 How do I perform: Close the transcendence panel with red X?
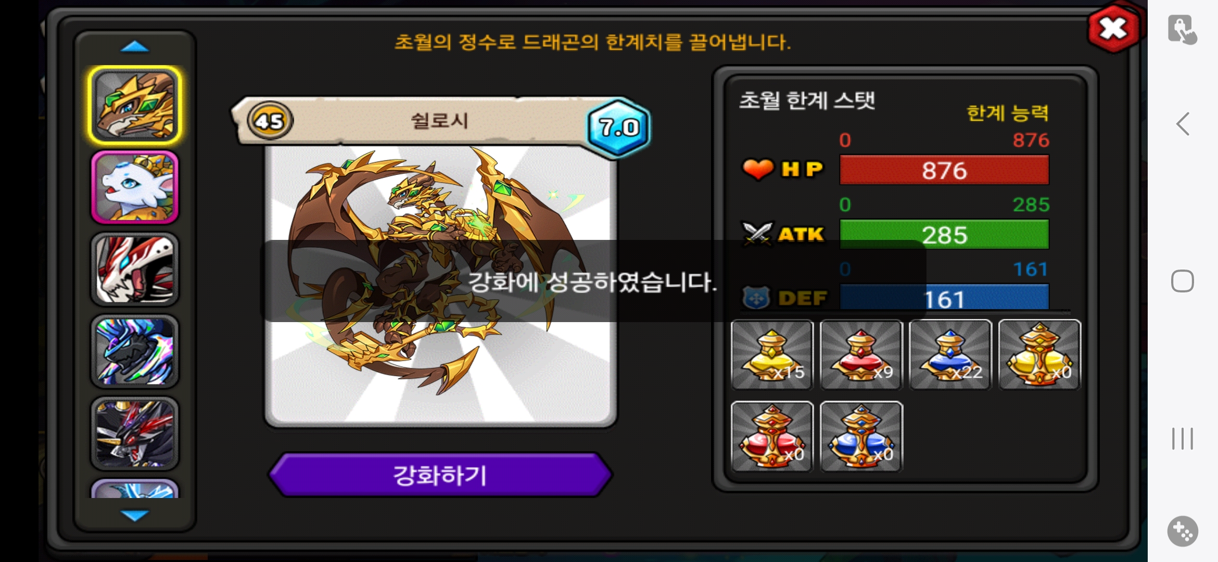(1113, 29)
